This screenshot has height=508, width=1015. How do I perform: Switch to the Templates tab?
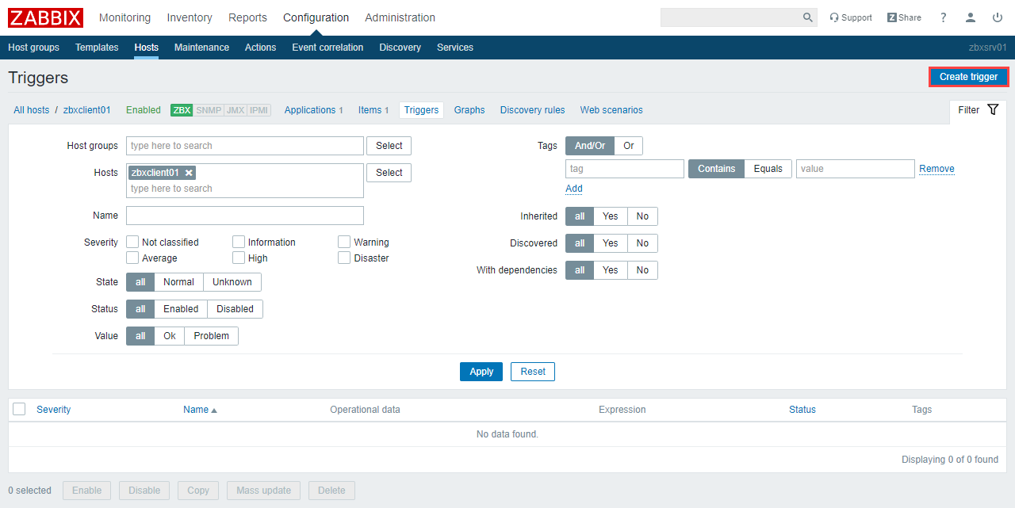pos(97,48)
